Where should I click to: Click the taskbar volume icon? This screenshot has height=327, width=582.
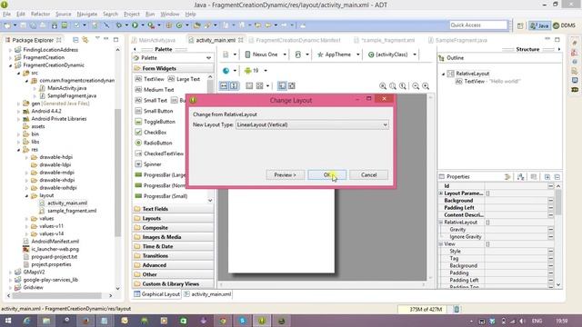click(x=522, y=321)
